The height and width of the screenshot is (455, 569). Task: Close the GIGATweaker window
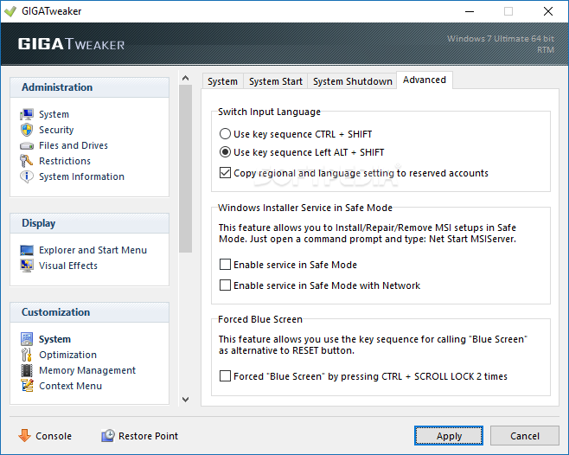click(x=548, y=11)
